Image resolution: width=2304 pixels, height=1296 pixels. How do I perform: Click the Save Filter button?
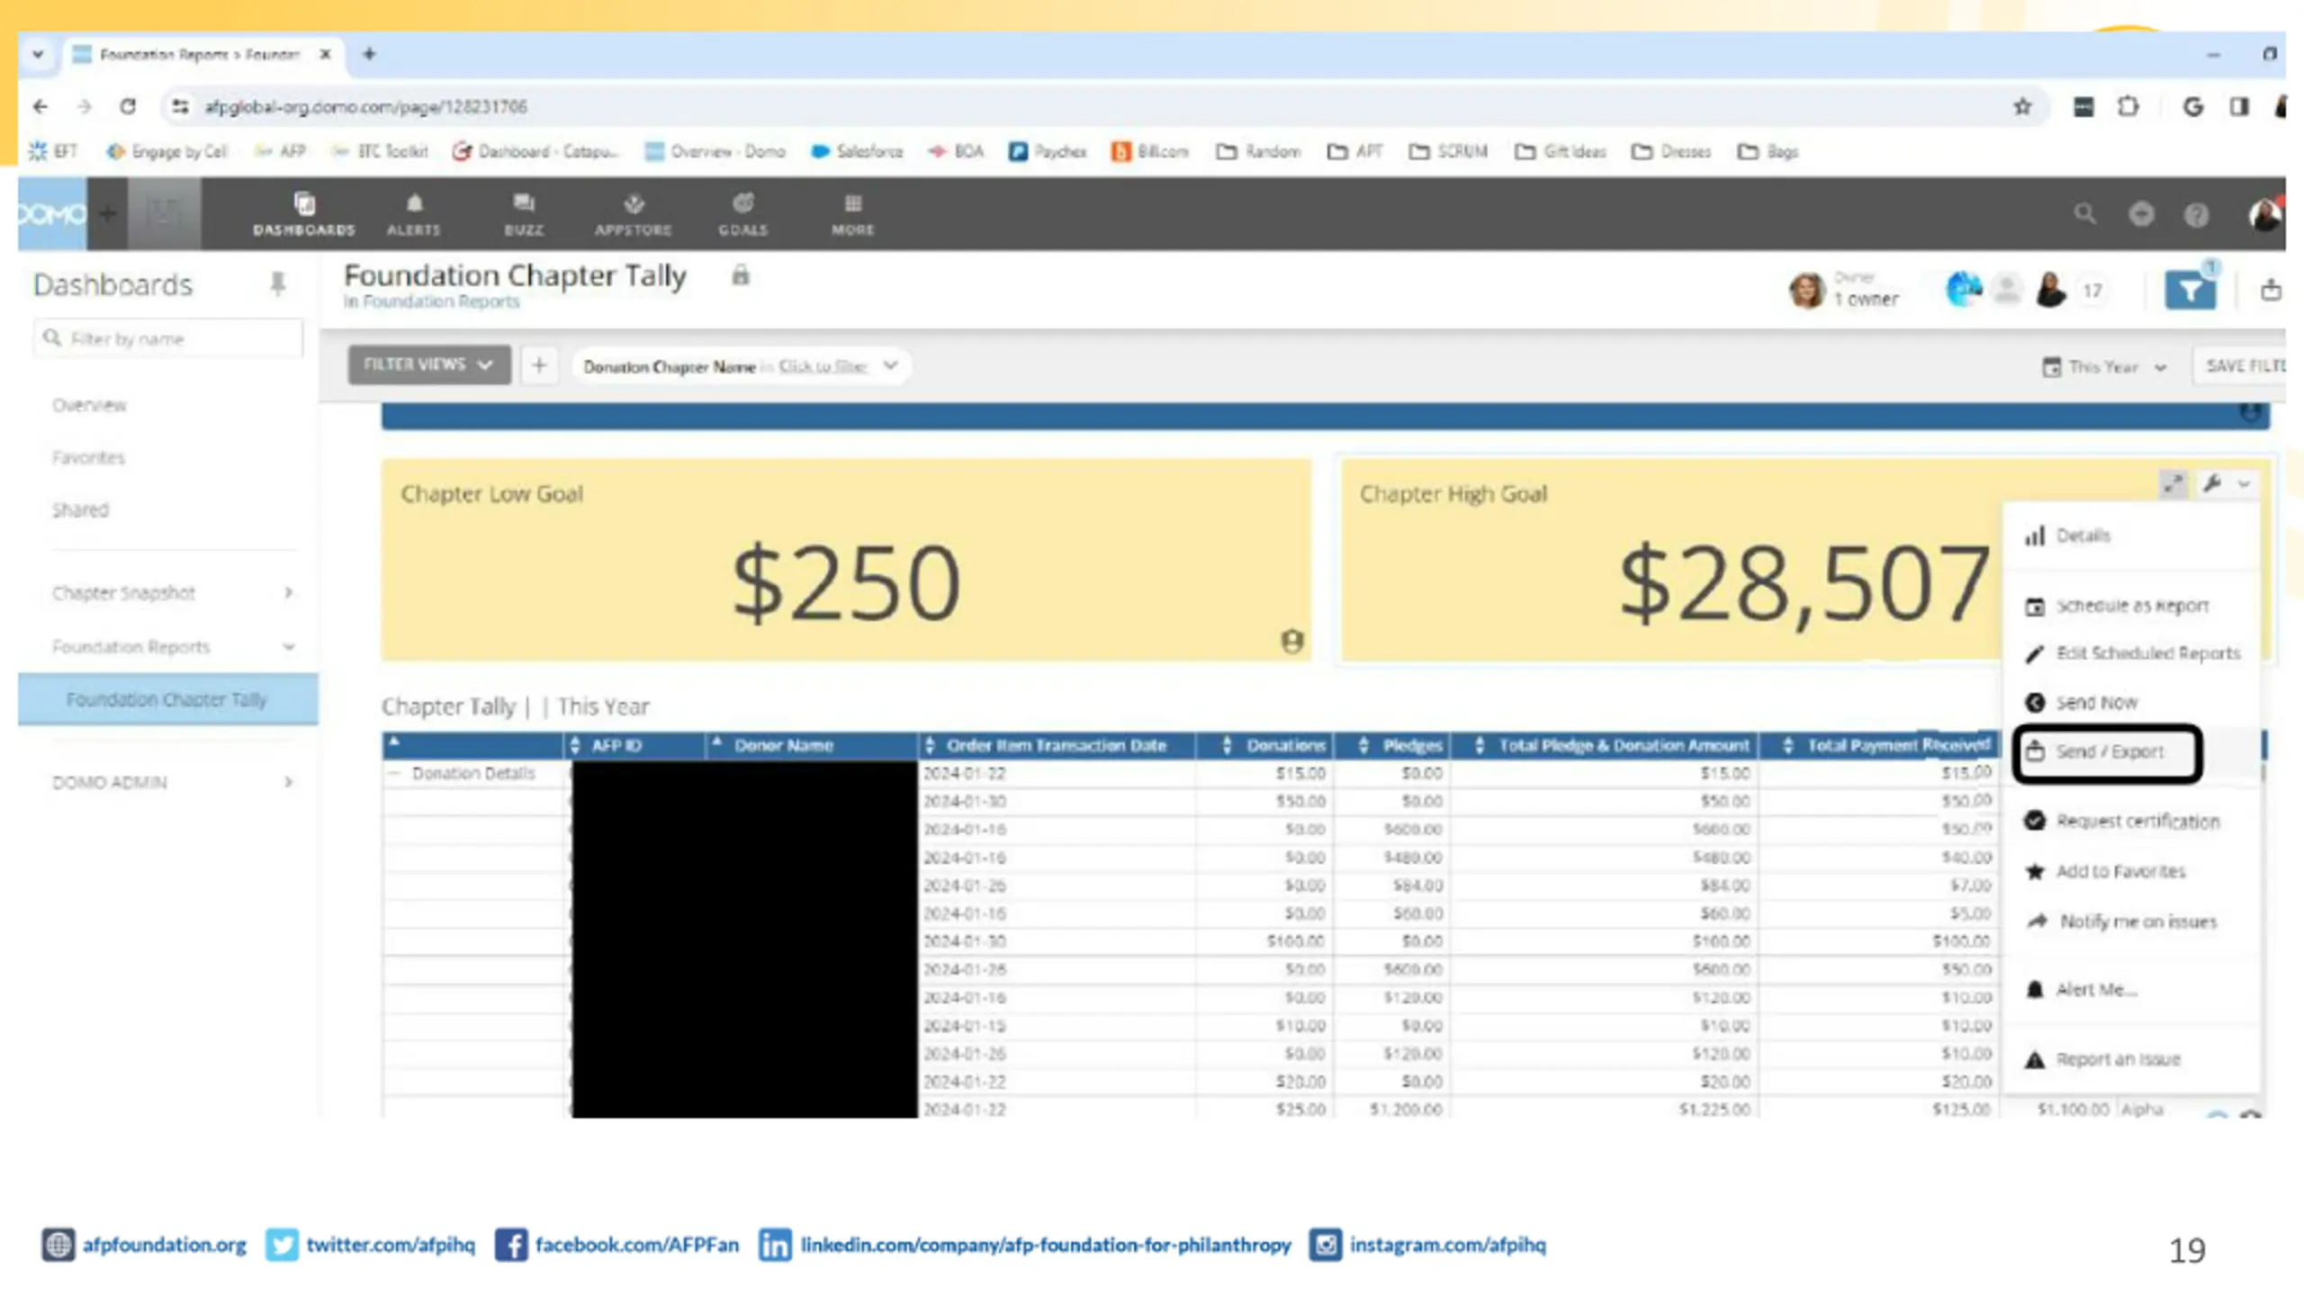[x=2245, y=366]
